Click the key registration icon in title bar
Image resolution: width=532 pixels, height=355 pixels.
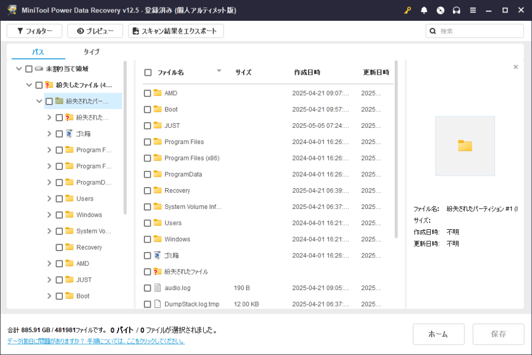[407, 10]
